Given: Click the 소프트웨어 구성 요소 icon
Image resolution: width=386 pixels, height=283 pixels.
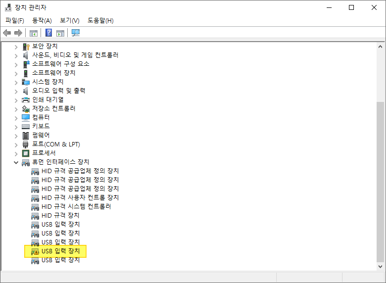Looking at the screenshot, I should 26,64.
